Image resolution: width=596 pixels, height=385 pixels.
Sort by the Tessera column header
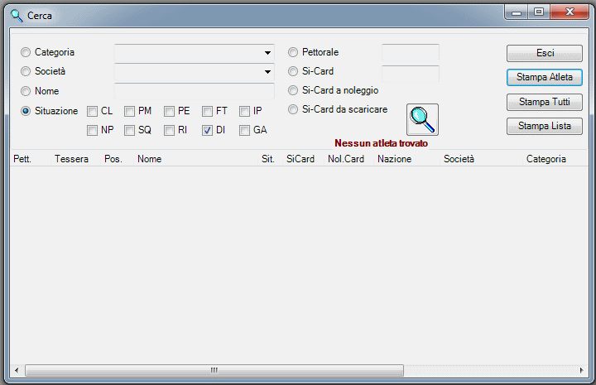point(75,159)
